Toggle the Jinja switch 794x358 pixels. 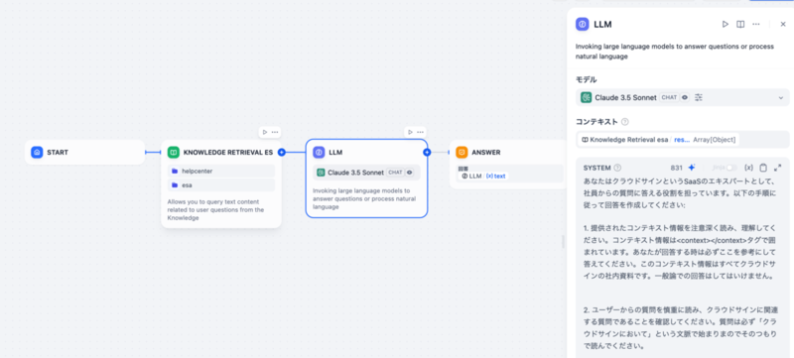tap(731, 168)
